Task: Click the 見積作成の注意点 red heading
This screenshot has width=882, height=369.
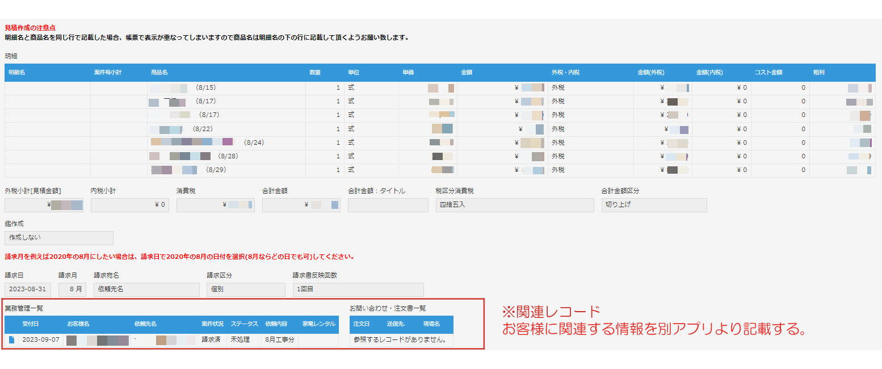Action: click(30, 27)
